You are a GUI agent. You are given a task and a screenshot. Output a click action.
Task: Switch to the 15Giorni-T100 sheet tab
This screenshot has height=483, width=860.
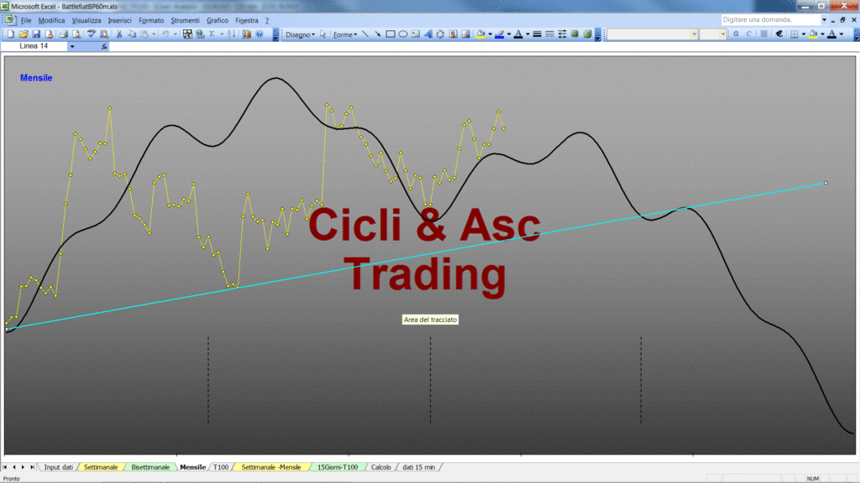pyautogui.click(x=338, y=467)
